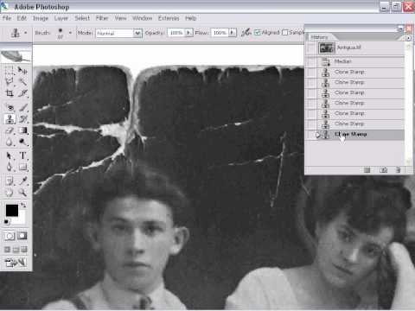Open the Image menu
The width and height of the screenshot is (415, 311).
click(41, 18)
